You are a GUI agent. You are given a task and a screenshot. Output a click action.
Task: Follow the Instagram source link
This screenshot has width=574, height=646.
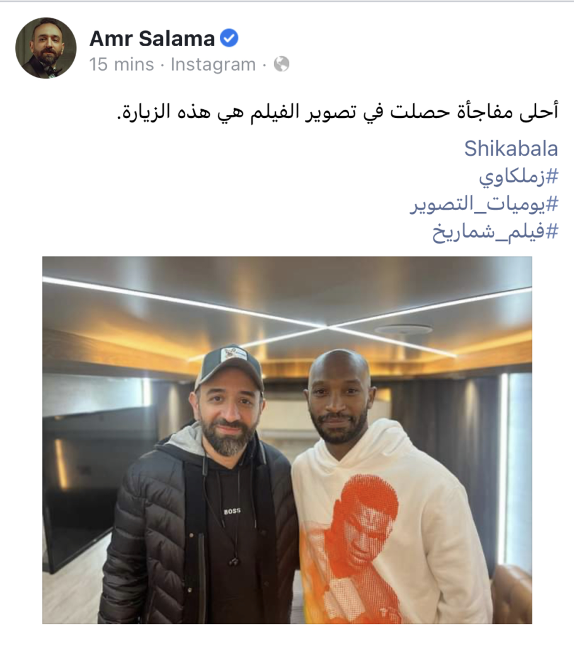pos(213,65)
